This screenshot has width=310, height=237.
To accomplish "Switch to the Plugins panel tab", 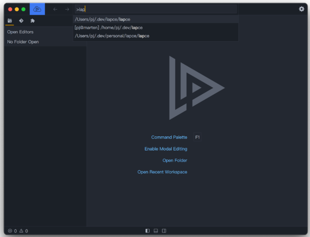I will pos(33,21).
